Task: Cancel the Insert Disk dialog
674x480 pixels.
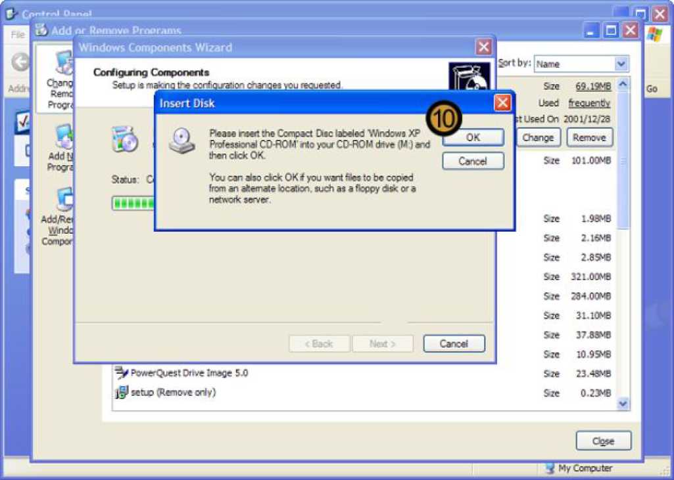Action: click(x=473, y=162)
